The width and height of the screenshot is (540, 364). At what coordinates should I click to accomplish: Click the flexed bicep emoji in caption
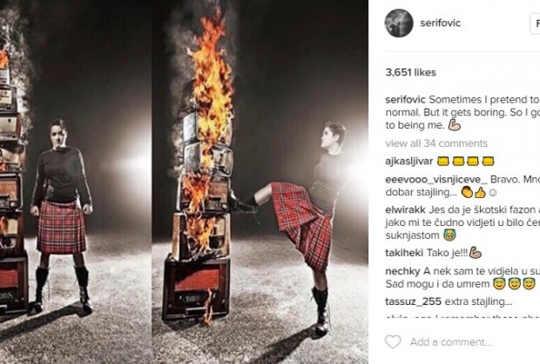click(455, 125)
